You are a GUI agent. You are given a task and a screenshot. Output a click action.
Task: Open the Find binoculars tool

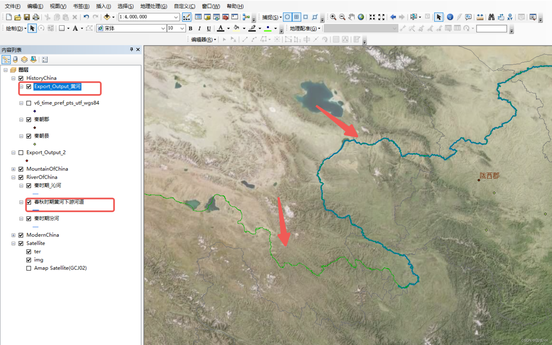point(491,17)
